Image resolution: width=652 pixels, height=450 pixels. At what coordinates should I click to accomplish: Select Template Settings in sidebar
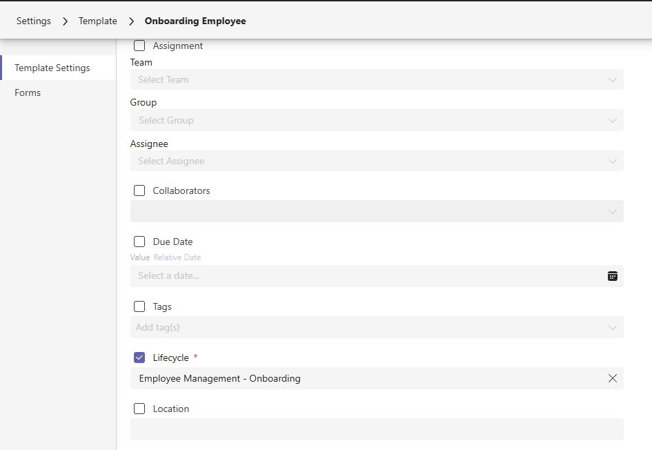[52, 68]
